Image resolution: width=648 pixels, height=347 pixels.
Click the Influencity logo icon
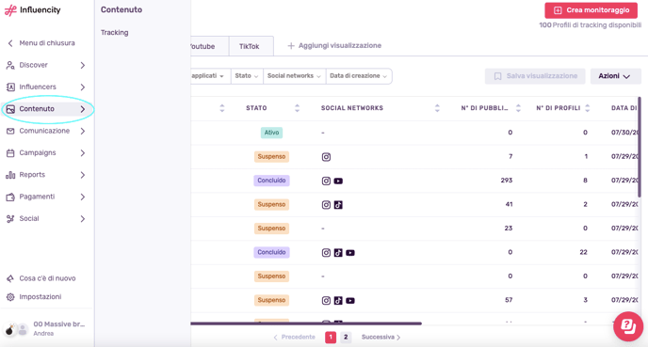10,10
